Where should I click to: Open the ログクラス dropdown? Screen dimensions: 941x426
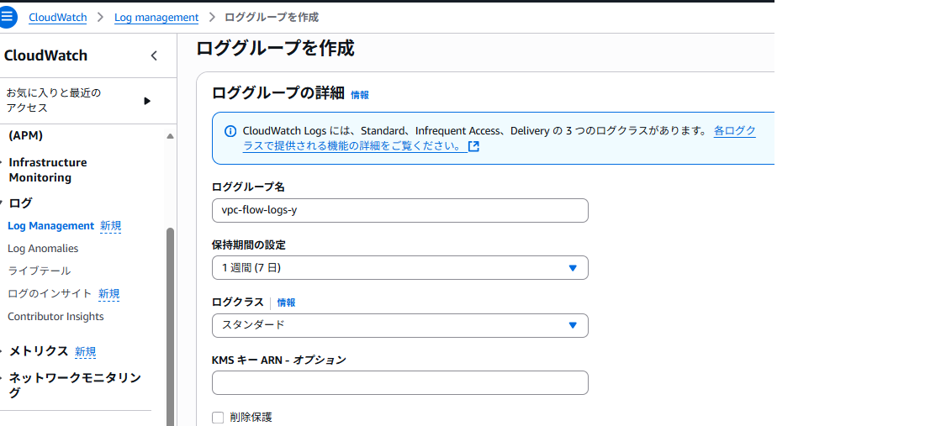pyautogui.click(x=399, y=325)
